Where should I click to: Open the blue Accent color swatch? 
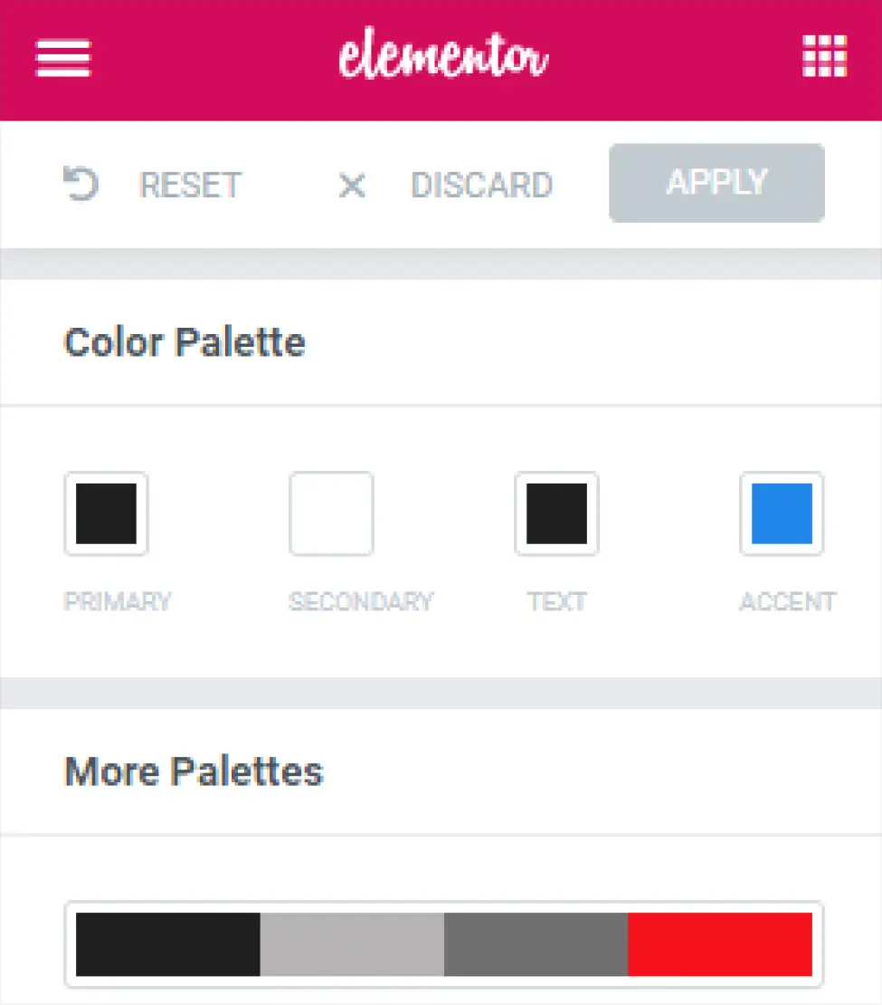click(782, 513)
